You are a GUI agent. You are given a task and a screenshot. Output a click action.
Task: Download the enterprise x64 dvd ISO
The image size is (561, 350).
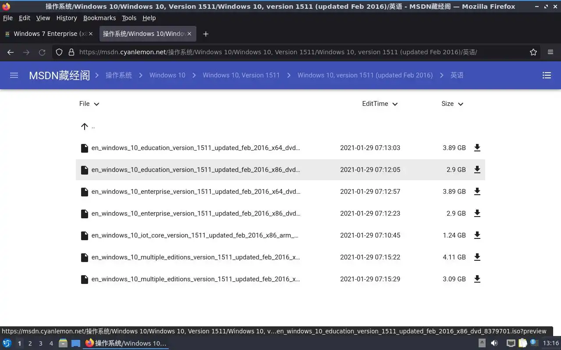(x=477, y=192)
